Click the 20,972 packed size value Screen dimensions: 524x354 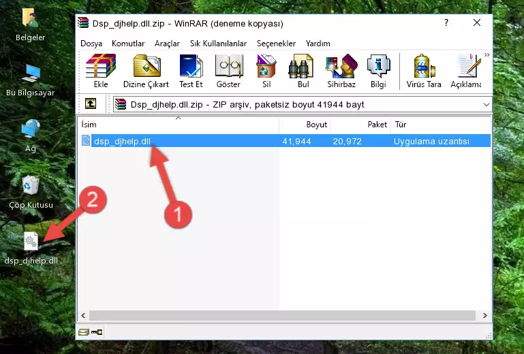point(347,142)
